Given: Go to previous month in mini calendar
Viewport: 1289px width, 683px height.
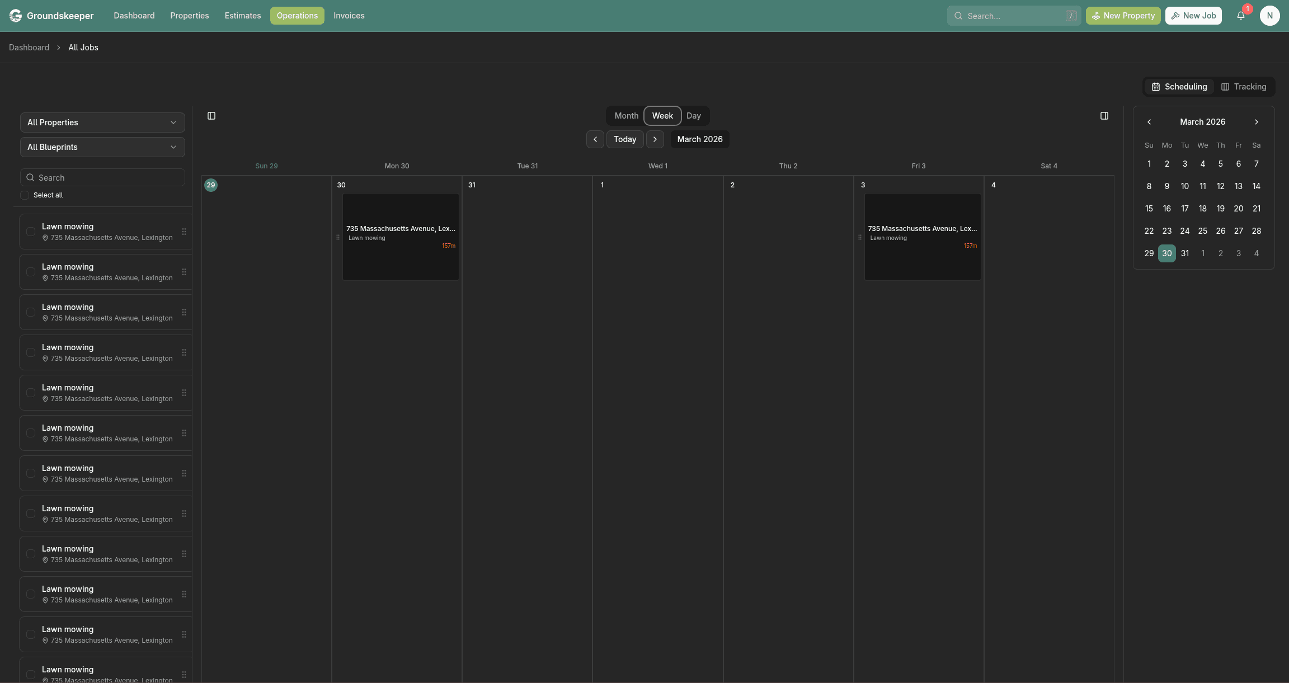Looking at the screenshot, I should pyautogui.click(x=1149, y=122).
